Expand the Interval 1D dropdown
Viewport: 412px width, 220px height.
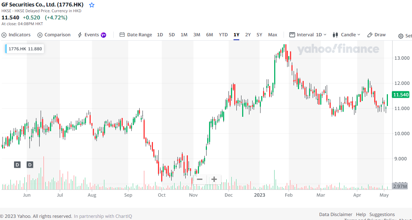pyautogui.click(x=308, y=35)
